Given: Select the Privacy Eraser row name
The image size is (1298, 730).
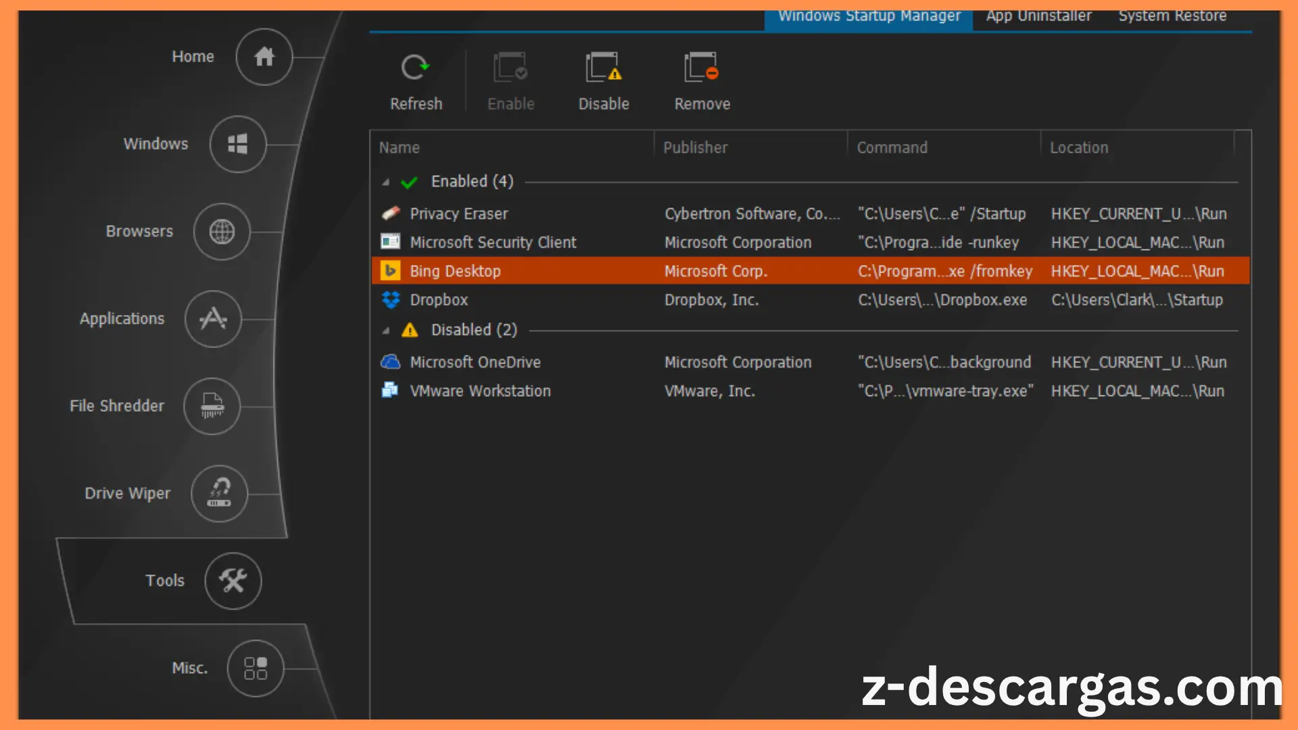Looking at the screenshot, I should [x=458, y=214].
